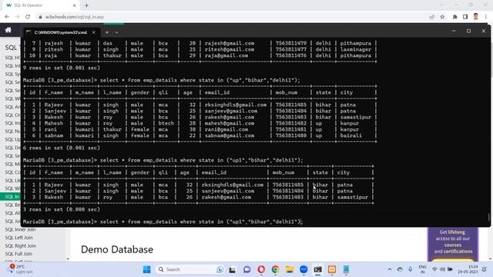The width and height of the screenshot is (493, 277).
Task: Close the cmd.exe terminal tab
Action: (x=94, y=32)
